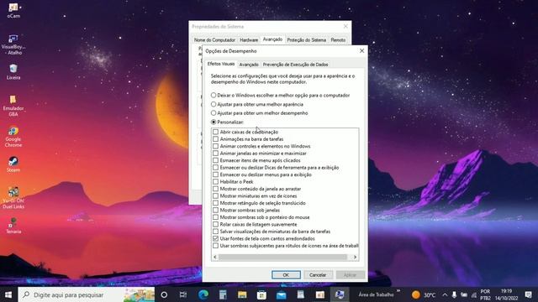The image size is (538, 302).
Task: Close the Opções de Desempenho dialog
Action: pyautogui.click(x=361, y=50)
